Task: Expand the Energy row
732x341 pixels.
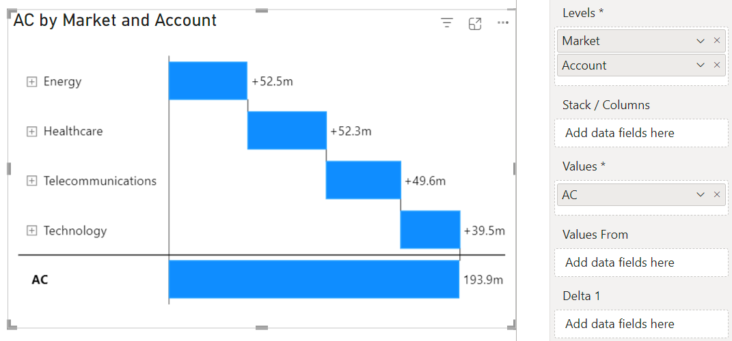Action: 31,82
